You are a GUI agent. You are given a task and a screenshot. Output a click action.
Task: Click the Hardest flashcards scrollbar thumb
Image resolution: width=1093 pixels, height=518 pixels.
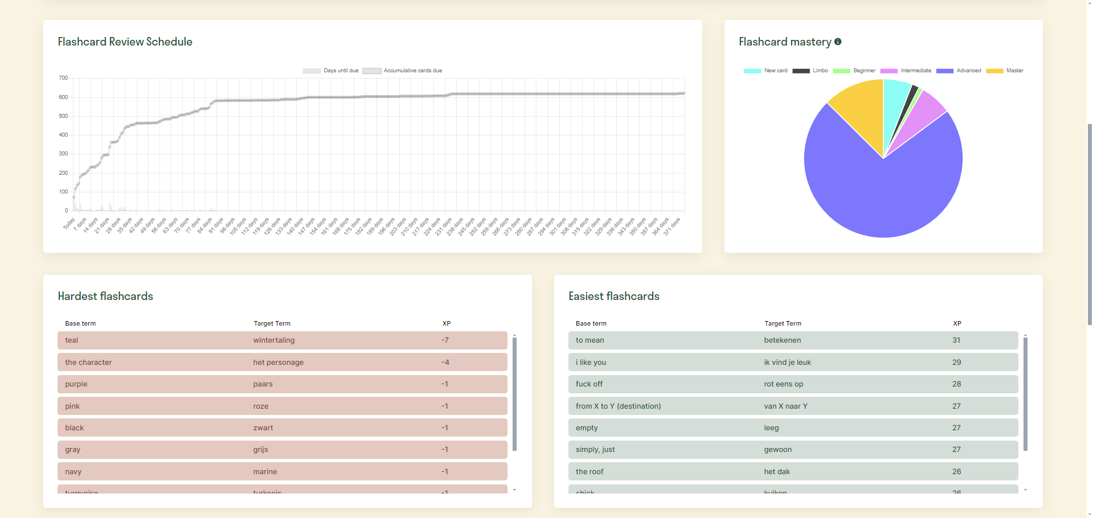(514, 394)
